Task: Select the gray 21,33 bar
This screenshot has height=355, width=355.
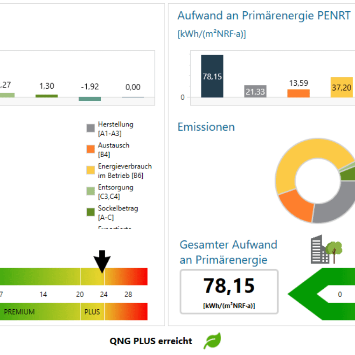Action: point(255,91)
